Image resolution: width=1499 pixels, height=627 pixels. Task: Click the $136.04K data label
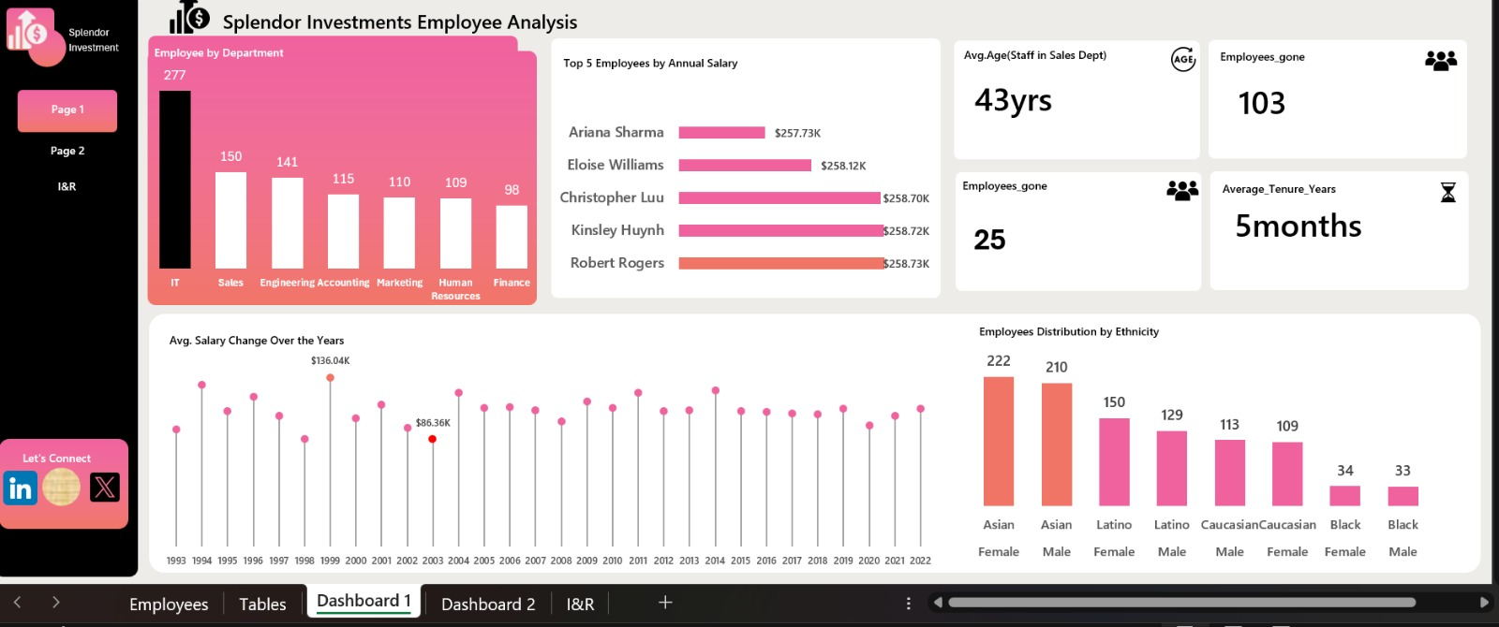[x=331, y=360]
